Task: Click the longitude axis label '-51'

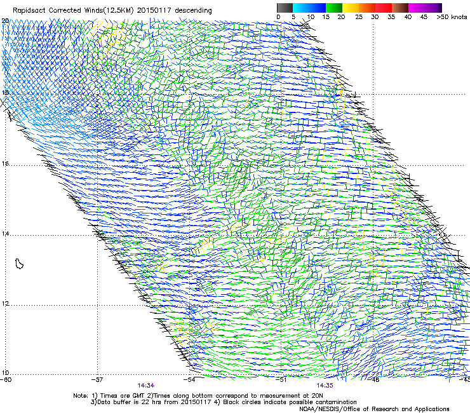Action: click(x=281, y=380)
